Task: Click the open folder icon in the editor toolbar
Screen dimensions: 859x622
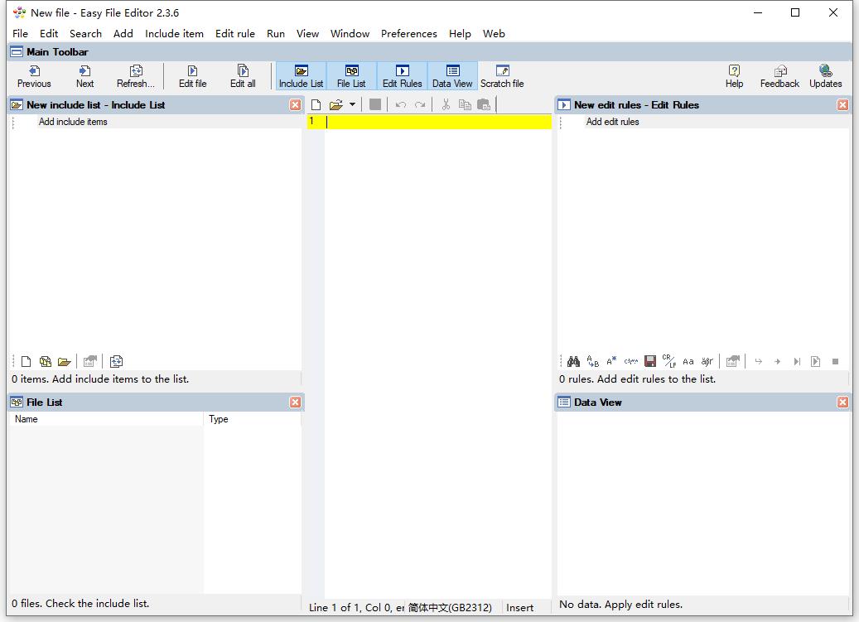Action: pos(335,104)
